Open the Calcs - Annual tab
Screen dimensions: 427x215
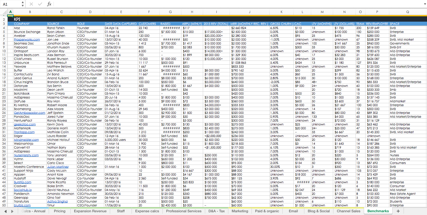[x=33, y=211]
